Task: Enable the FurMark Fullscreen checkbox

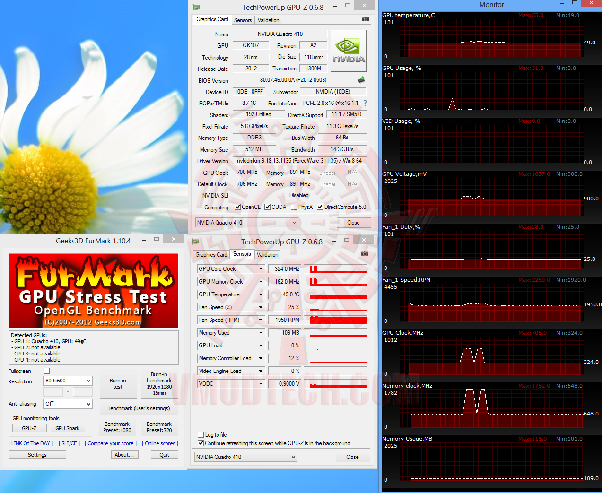Action: point(46,371)
